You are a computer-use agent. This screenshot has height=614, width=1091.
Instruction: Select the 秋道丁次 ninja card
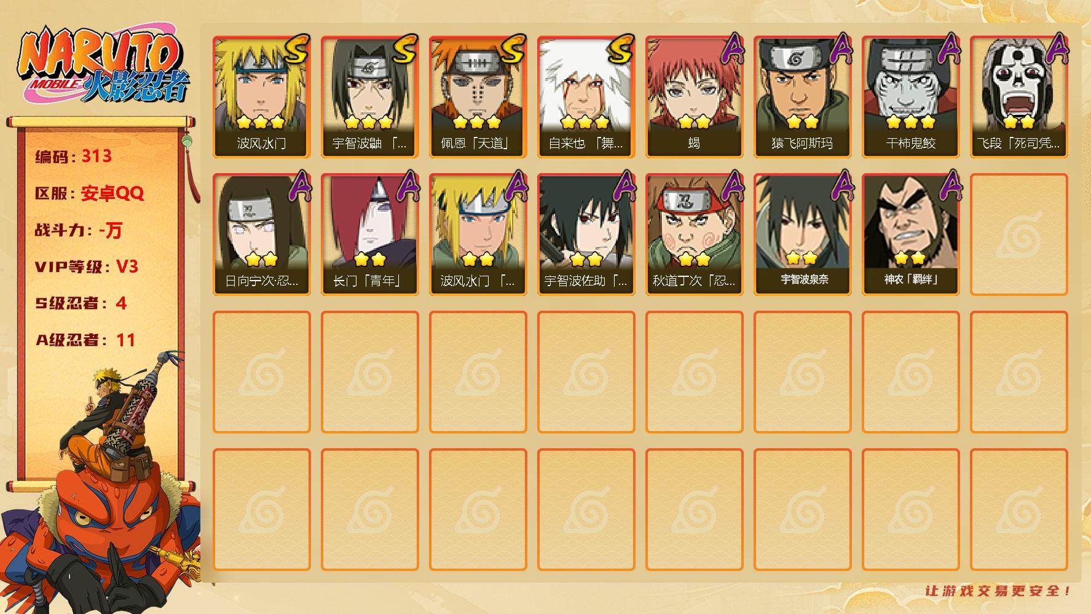[695, 235]
